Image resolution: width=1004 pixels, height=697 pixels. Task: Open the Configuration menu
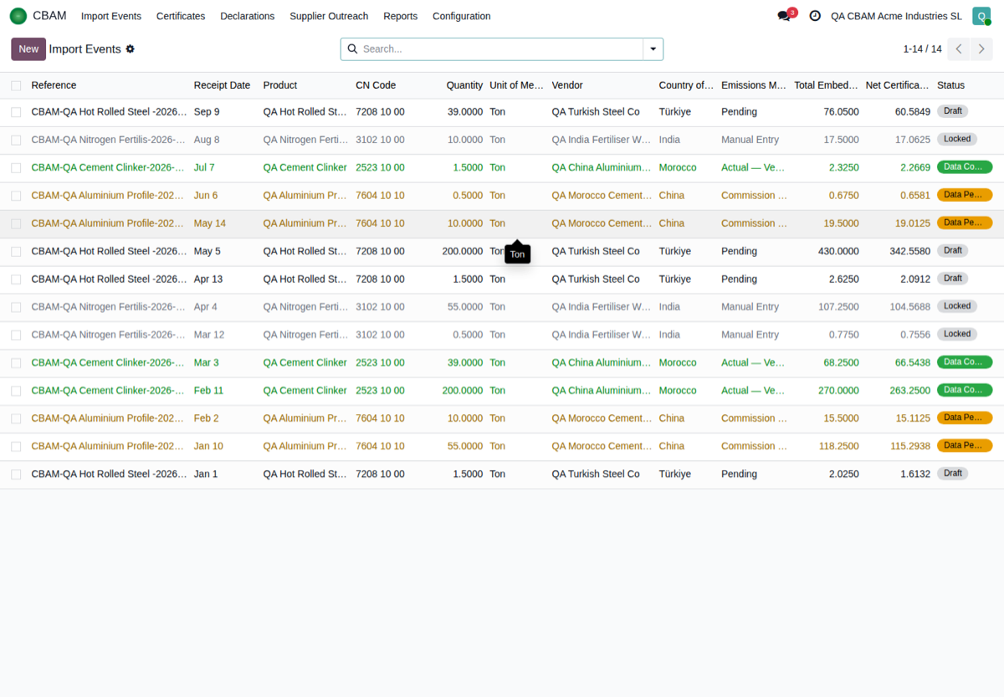462,16
